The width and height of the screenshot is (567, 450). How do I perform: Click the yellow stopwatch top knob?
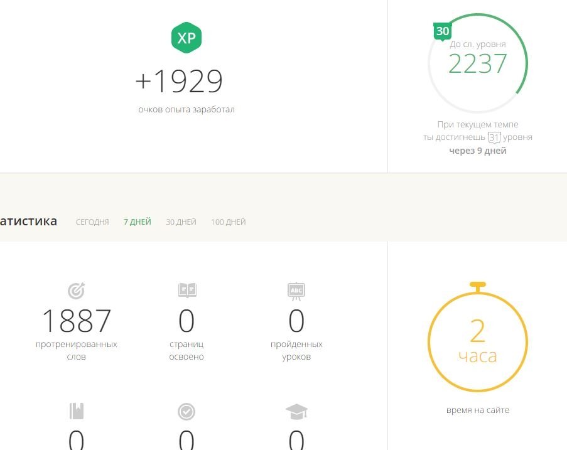pyautogui.click(x=478, y=287)
